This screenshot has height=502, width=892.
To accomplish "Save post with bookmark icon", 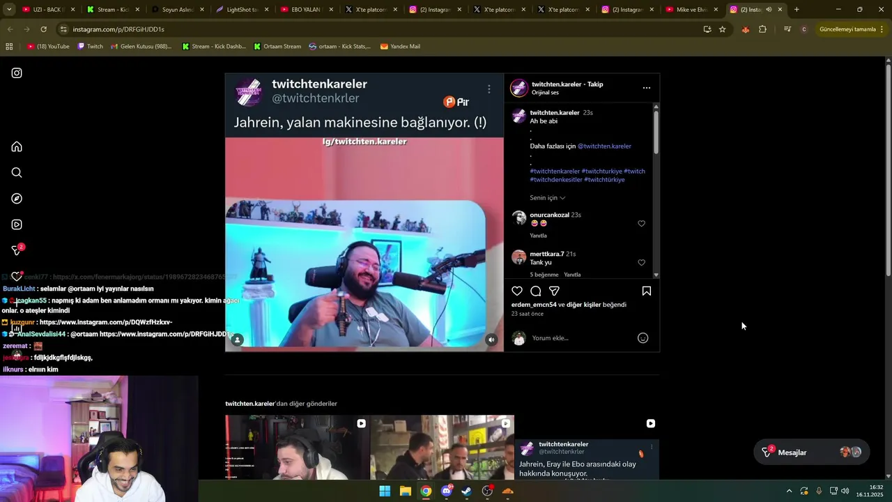I will (x=647, y=291).
